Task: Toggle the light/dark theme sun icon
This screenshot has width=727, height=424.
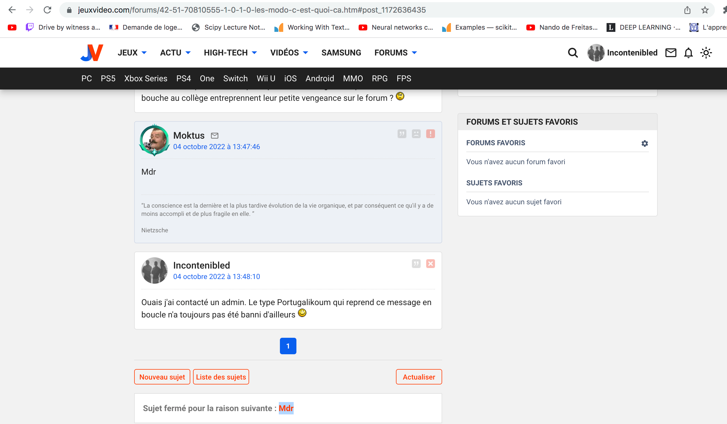Action: [x=706, y=53]
